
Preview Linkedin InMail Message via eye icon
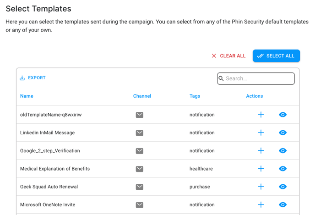(x=282, y=132)
